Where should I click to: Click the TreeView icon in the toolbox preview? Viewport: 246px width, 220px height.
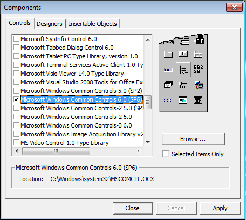[183, 70]
